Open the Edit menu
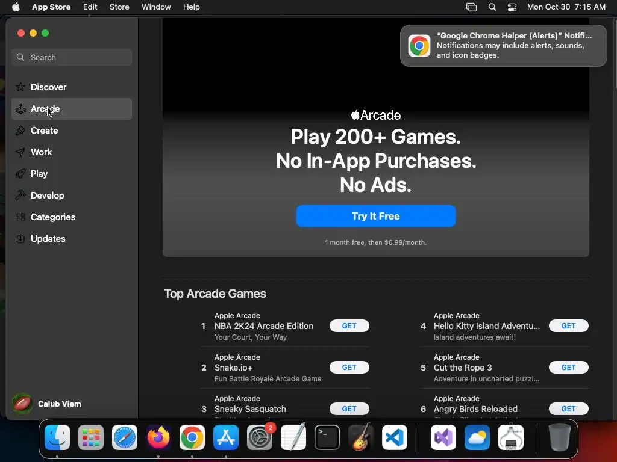 click(x=90, y=7)
